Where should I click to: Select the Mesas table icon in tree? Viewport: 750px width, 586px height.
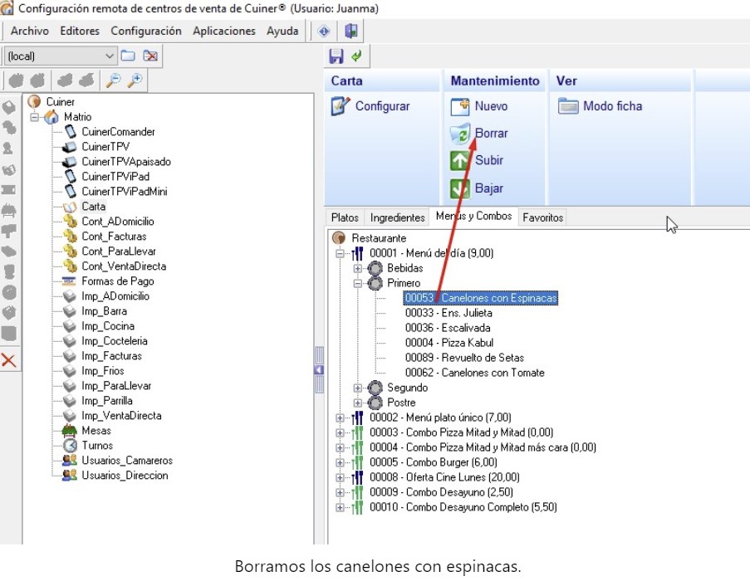[70, 430]
